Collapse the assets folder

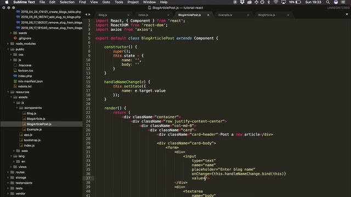(x=11, y=97)
